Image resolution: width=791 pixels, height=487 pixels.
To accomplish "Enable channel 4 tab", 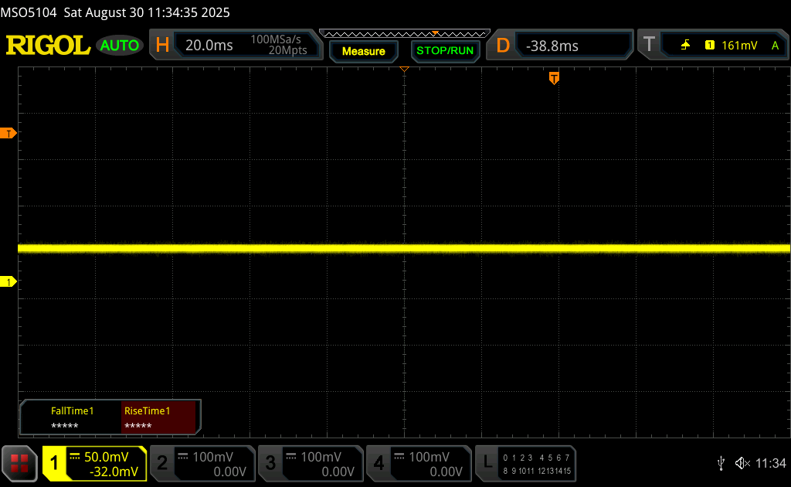I will tap(379, 463).
